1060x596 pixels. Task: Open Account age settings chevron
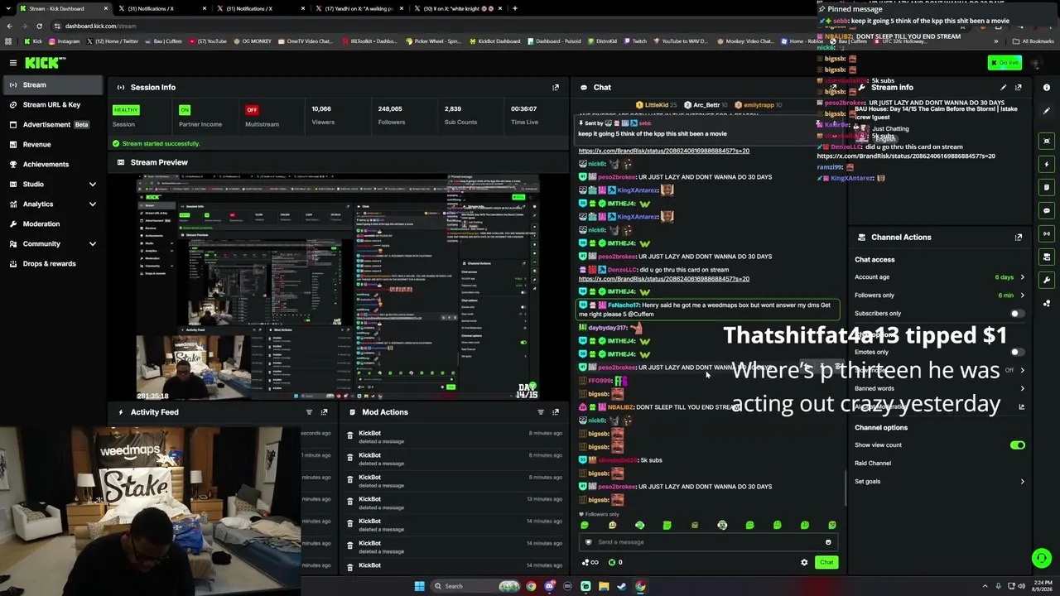(x=1022, y=277)
